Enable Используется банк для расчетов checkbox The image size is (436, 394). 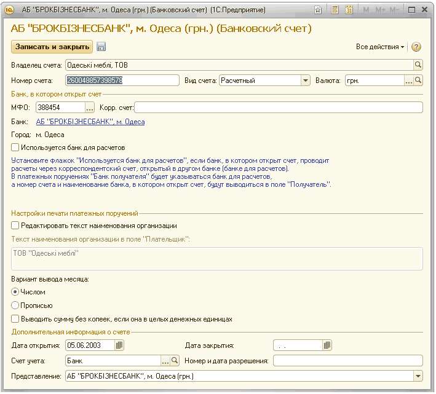(15, 148)
